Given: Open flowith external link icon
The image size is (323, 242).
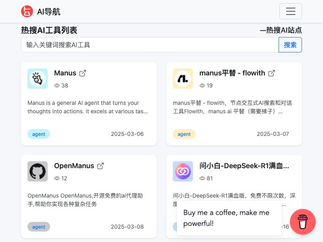Looking at the screenshot, I should [272, 73].
